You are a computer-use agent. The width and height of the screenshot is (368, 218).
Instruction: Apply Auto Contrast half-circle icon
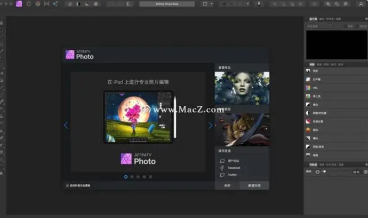(x=78, y=4)
